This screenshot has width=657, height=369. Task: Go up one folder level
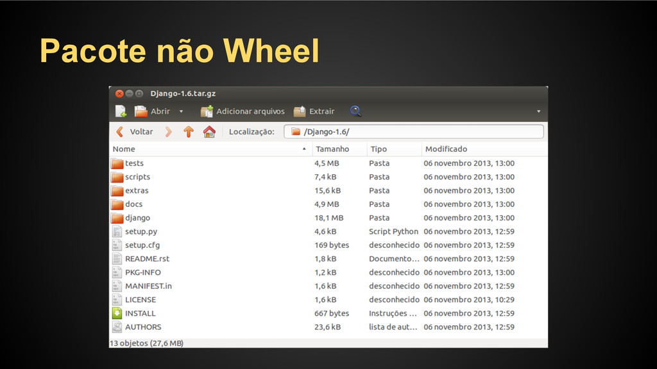[189, 132]
